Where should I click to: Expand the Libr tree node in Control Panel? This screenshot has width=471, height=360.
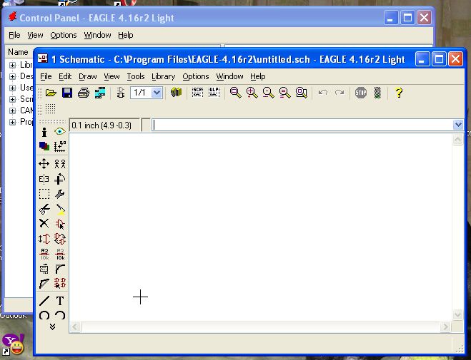tap(12, 65)
